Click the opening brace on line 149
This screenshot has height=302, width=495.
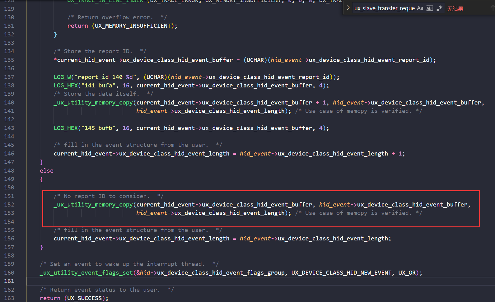pyautogui.click(x=41, y=179)
